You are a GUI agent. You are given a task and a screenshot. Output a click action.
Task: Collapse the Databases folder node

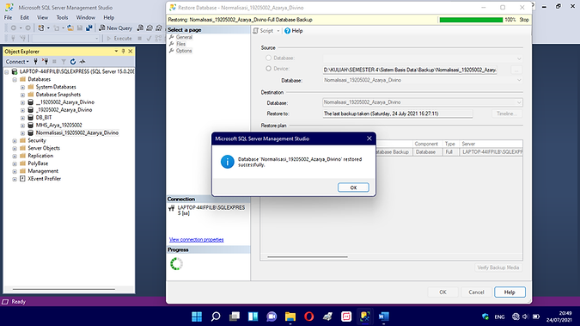15,79
